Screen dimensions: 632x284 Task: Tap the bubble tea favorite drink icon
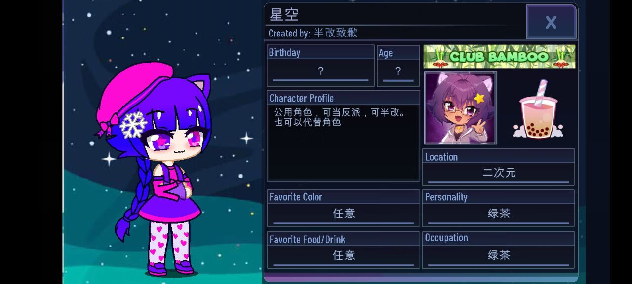pyautogui.click(x=538, y=109)
